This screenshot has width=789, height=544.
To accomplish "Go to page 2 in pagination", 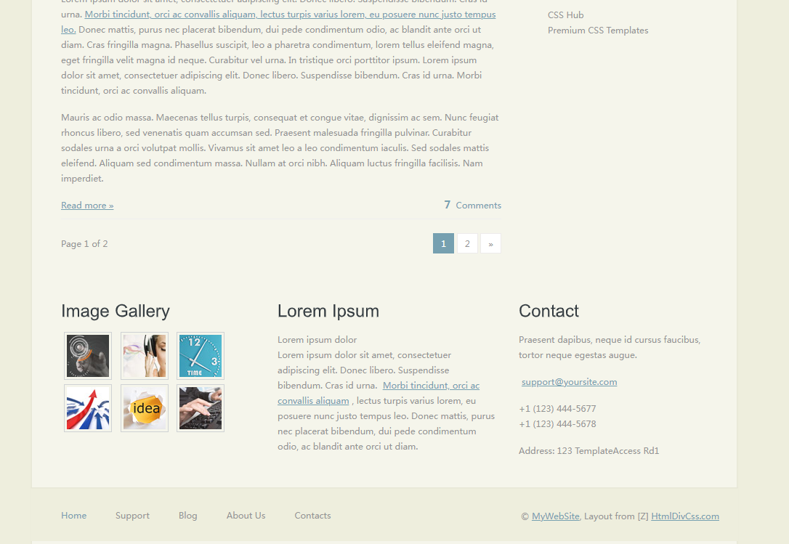I will [467, 244].
